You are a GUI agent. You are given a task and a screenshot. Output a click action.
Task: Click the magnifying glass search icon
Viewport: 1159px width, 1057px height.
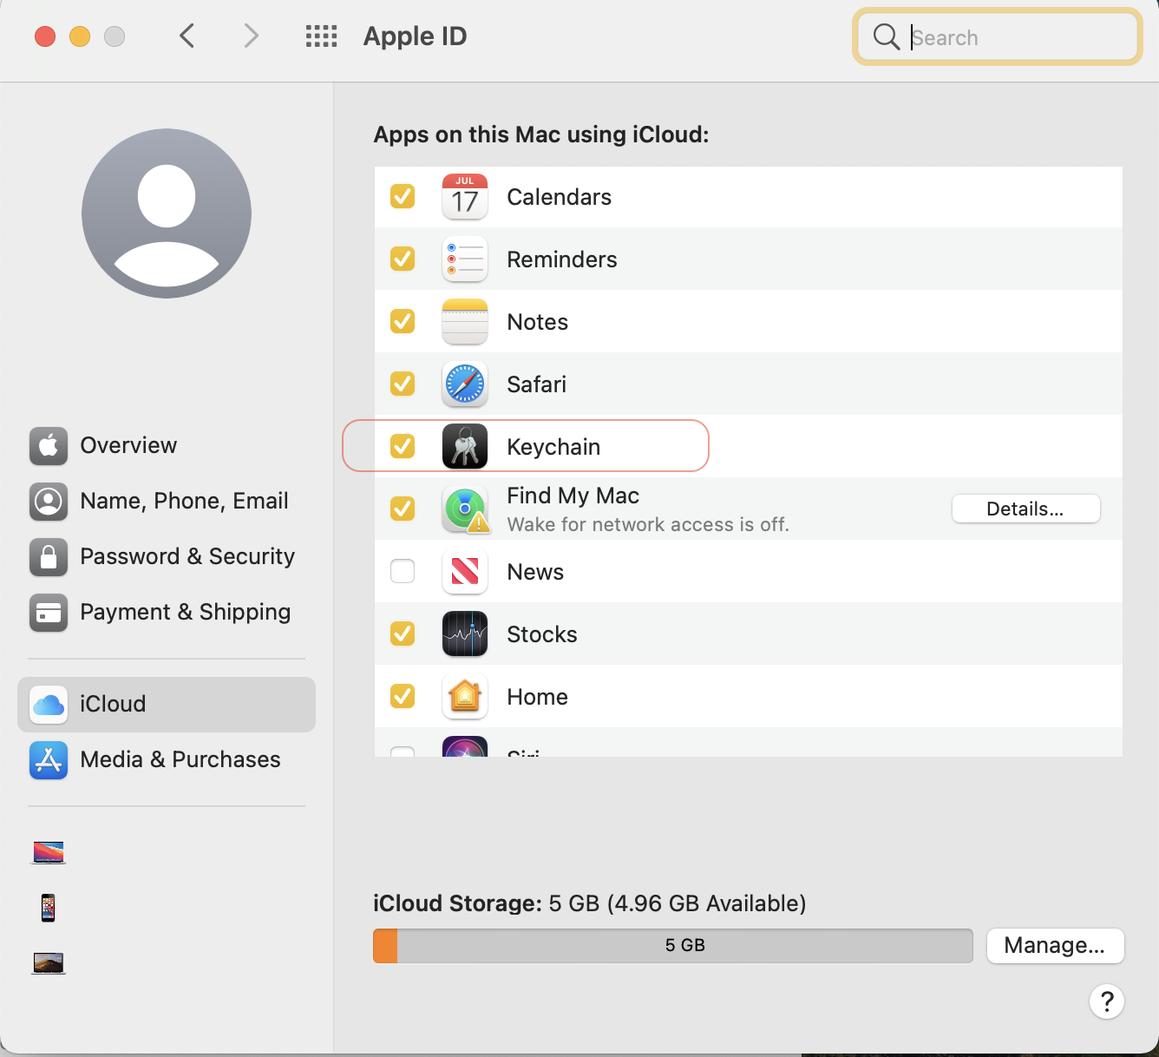(x=886, y=37)
